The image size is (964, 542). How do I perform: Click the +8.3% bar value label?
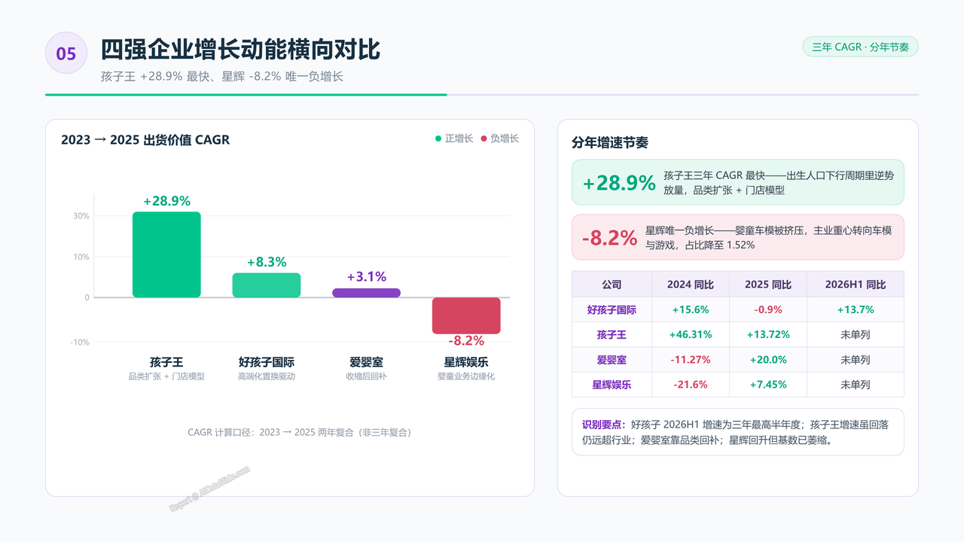pos(267,262)
